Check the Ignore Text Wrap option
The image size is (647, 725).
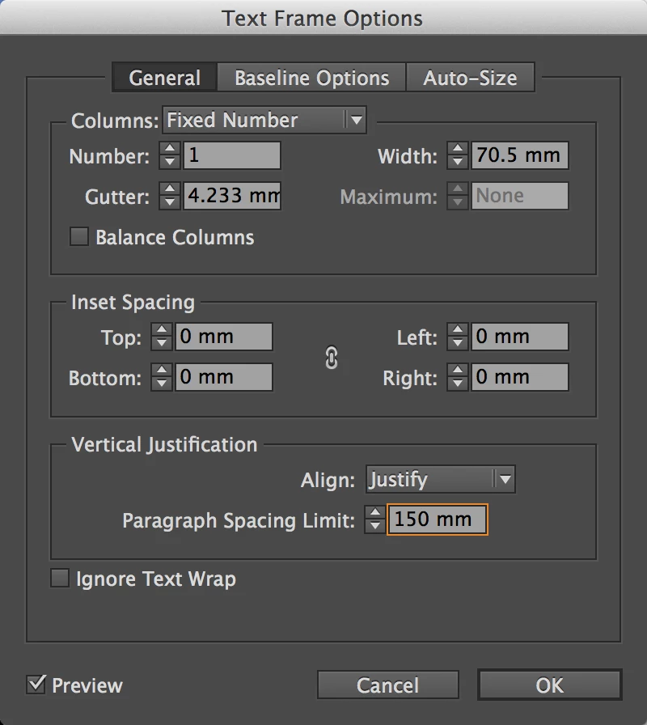pyautogui.click(x=60, y=579)
